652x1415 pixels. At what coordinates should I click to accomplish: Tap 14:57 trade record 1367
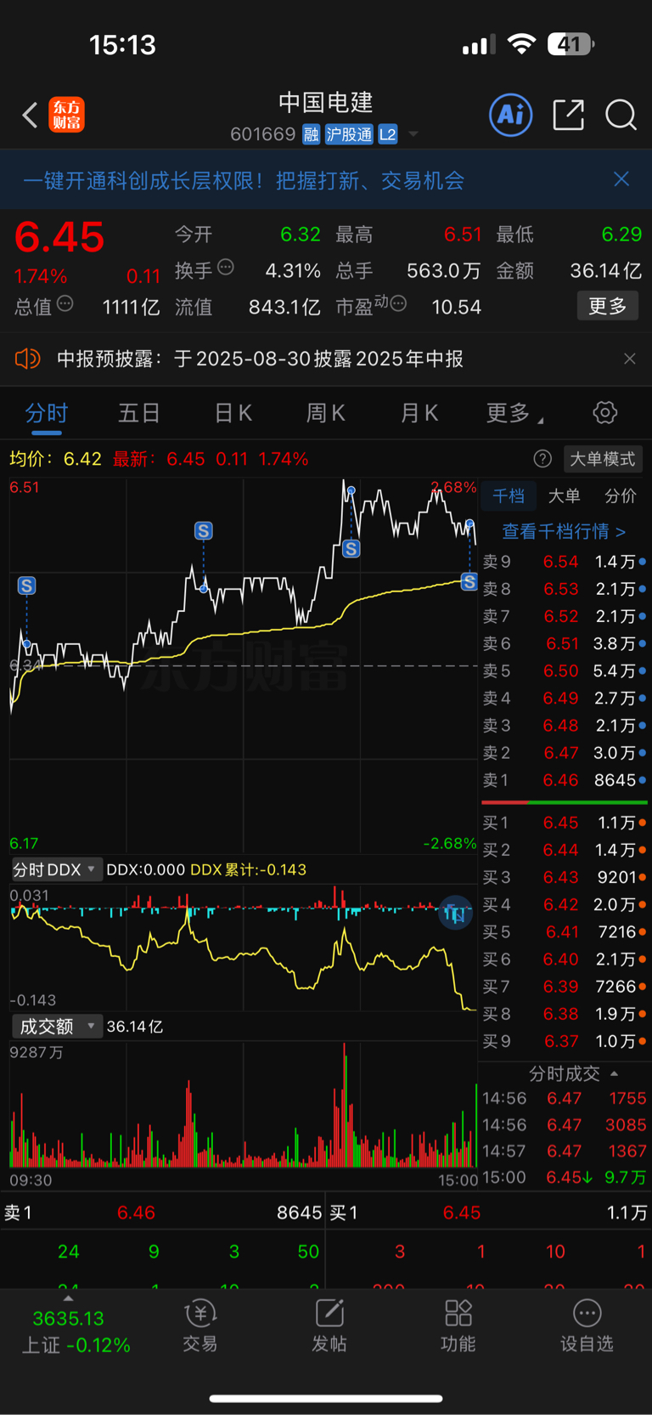point(564,1151)
